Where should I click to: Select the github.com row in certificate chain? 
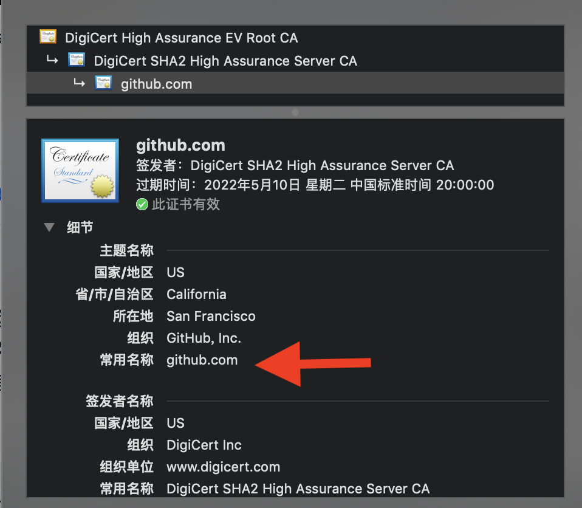pos(156,84)
